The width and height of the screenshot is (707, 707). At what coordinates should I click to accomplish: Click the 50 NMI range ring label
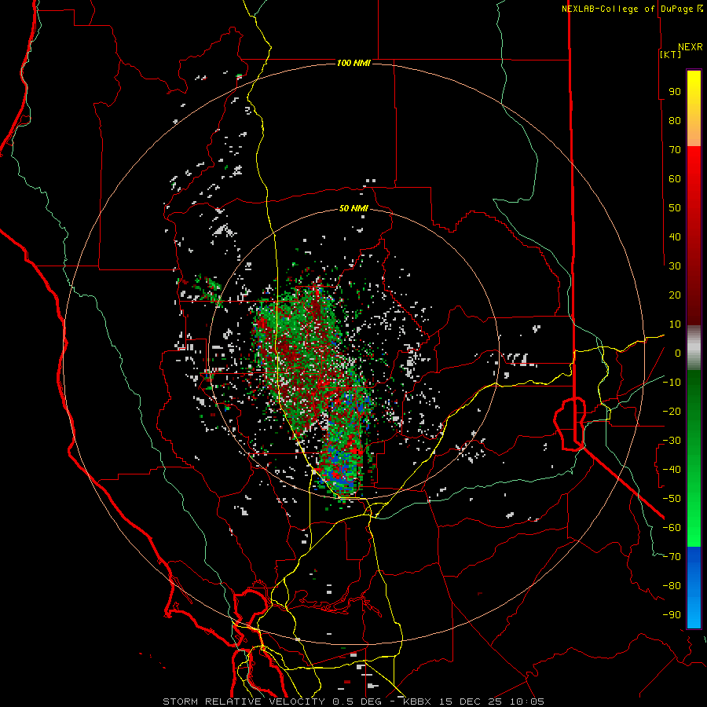353,208
